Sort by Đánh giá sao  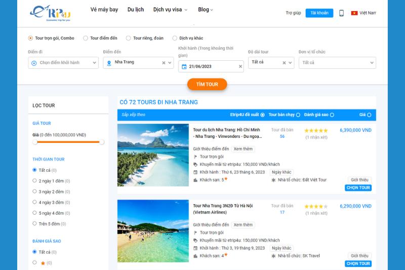[x=332, y=115]
